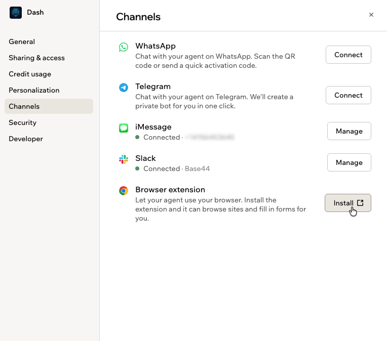Screen dimensions: 387x341
Task: Click the iMessage logo icon
Action: click(124, 128)
